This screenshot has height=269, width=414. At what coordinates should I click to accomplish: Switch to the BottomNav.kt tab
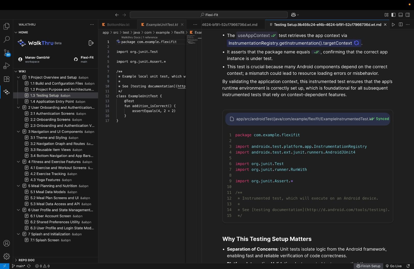[x=118, y=25]
